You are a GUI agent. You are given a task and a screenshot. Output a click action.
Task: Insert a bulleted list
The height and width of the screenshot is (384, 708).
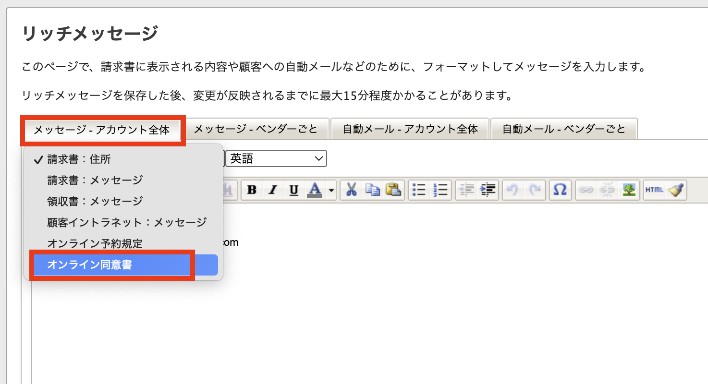[x=419, y=191]
